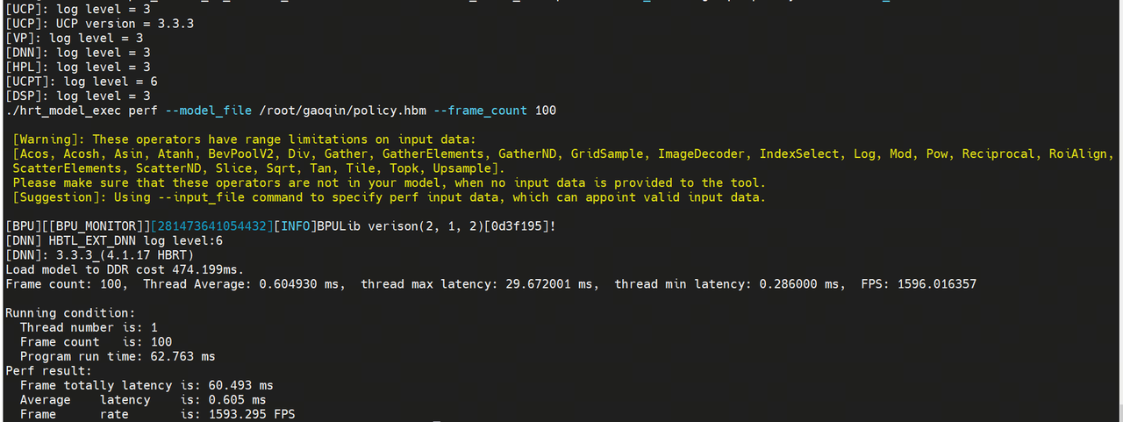Image resolution: width=1123 pixels, height=422 pixels.
Task: Click the blue [INFO] tag
Action: click(x=295, y=226)
